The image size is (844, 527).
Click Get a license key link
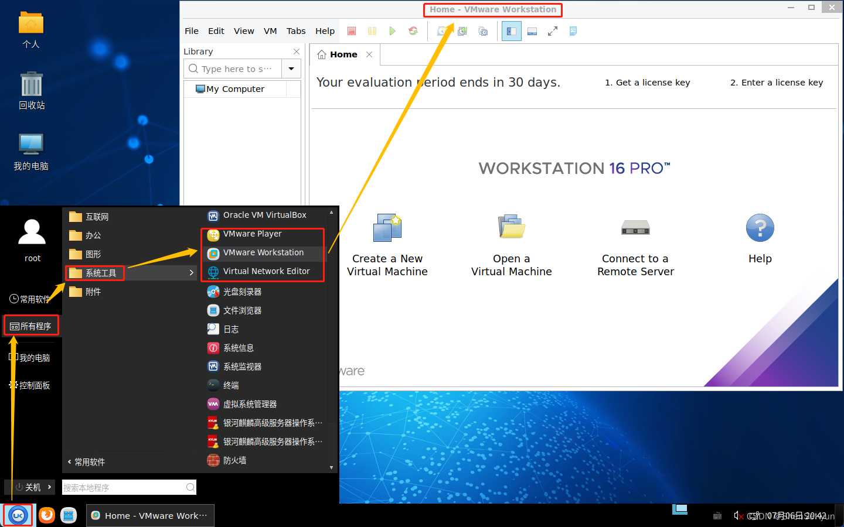648,83
